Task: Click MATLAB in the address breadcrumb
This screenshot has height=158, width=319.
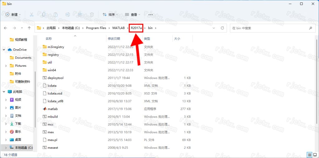Action: point(119,28)
